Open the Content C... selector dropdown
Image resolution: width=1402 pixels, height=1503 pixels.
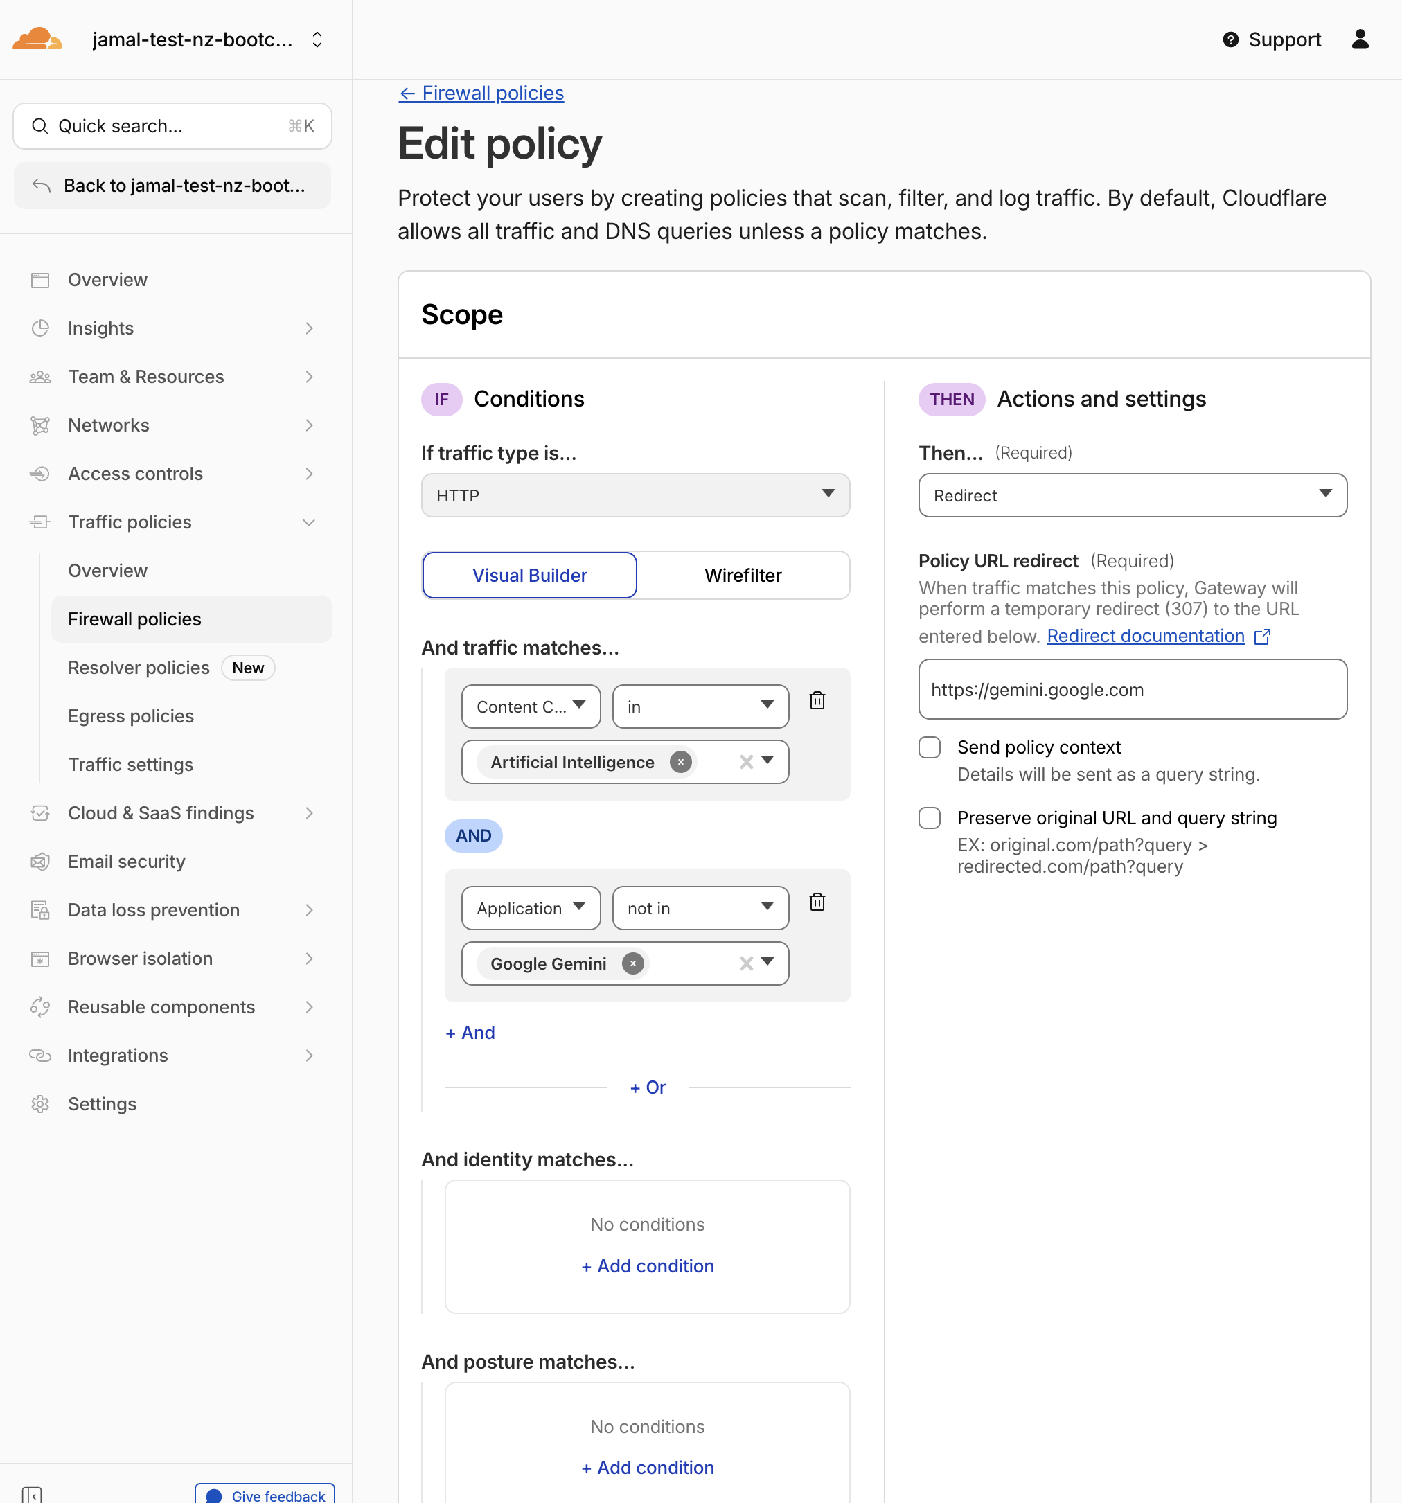pos(531,707)
